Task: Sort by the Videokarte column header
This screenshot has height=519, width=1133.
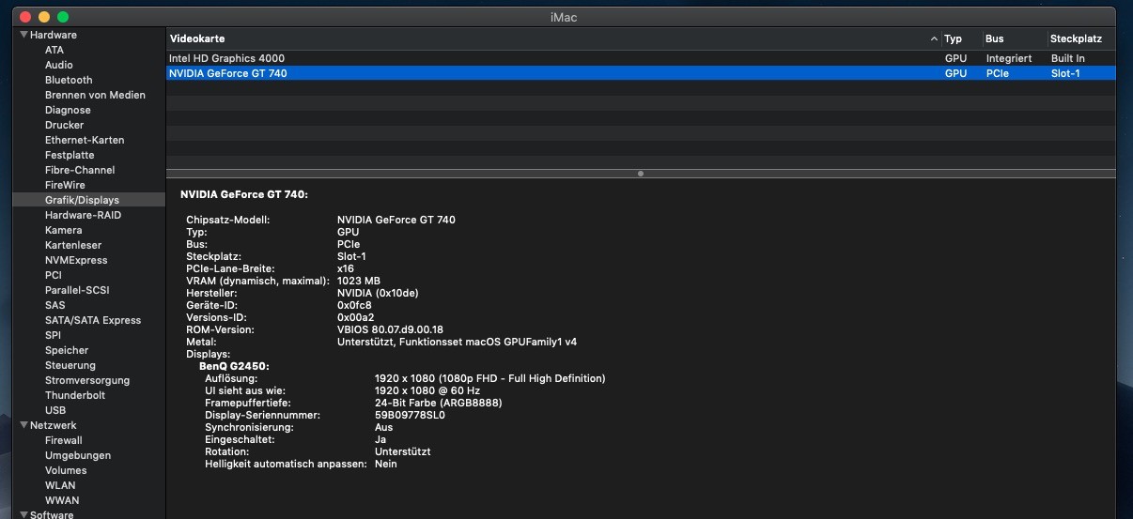Action: (197, 38)
